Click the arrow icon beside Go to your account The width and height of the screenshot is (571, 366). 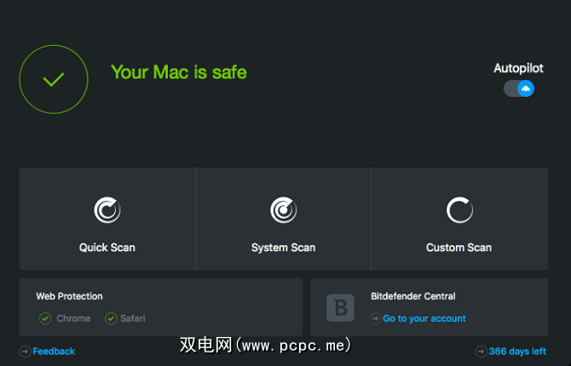pyautogui.click(x=375, y=318)
